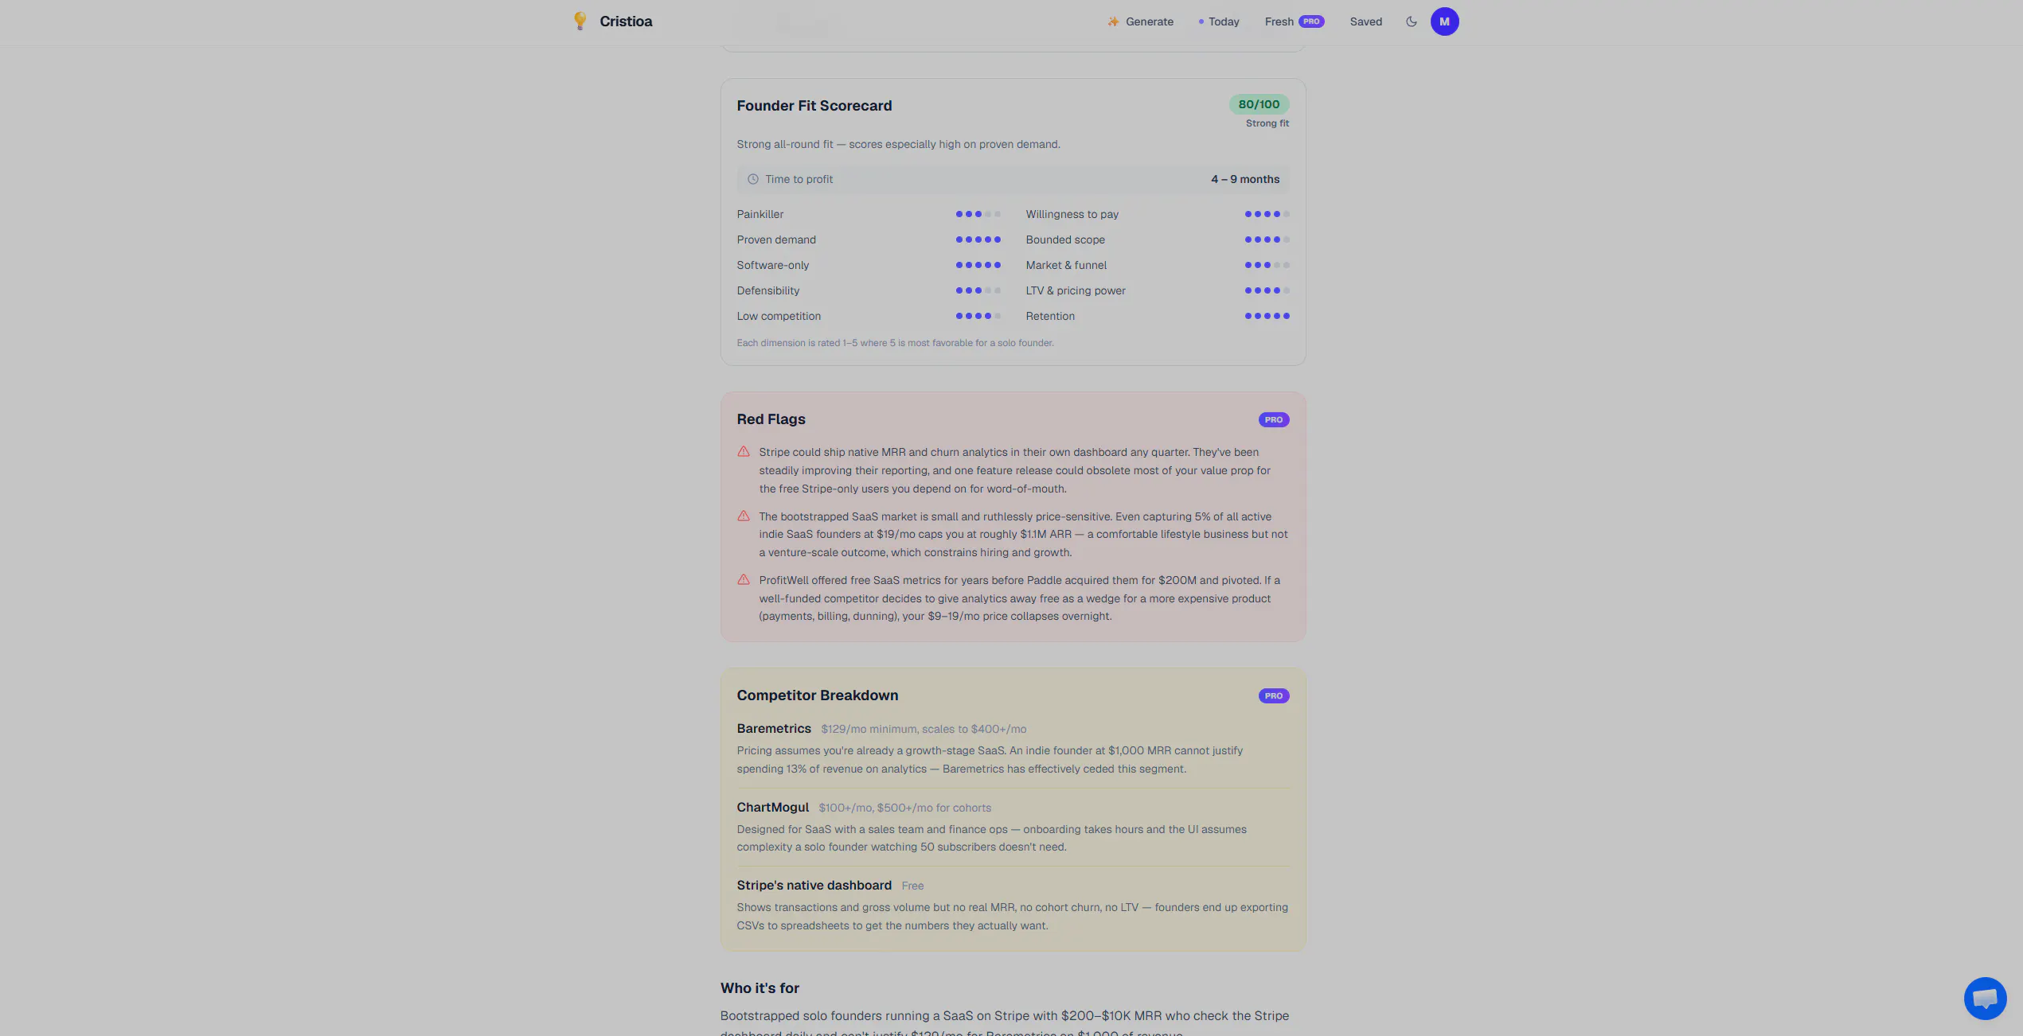Click the Software-only rating dots
Image resolution: width=2023 pixels, height=1036 pixels.
pos(978,265)
